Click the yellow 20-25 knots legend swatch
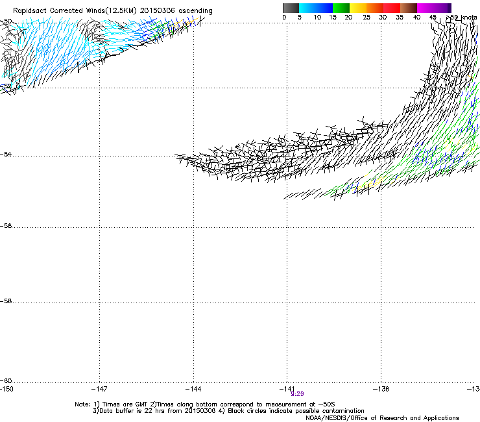This screenshot has height=422, width=480. (358, 8)
